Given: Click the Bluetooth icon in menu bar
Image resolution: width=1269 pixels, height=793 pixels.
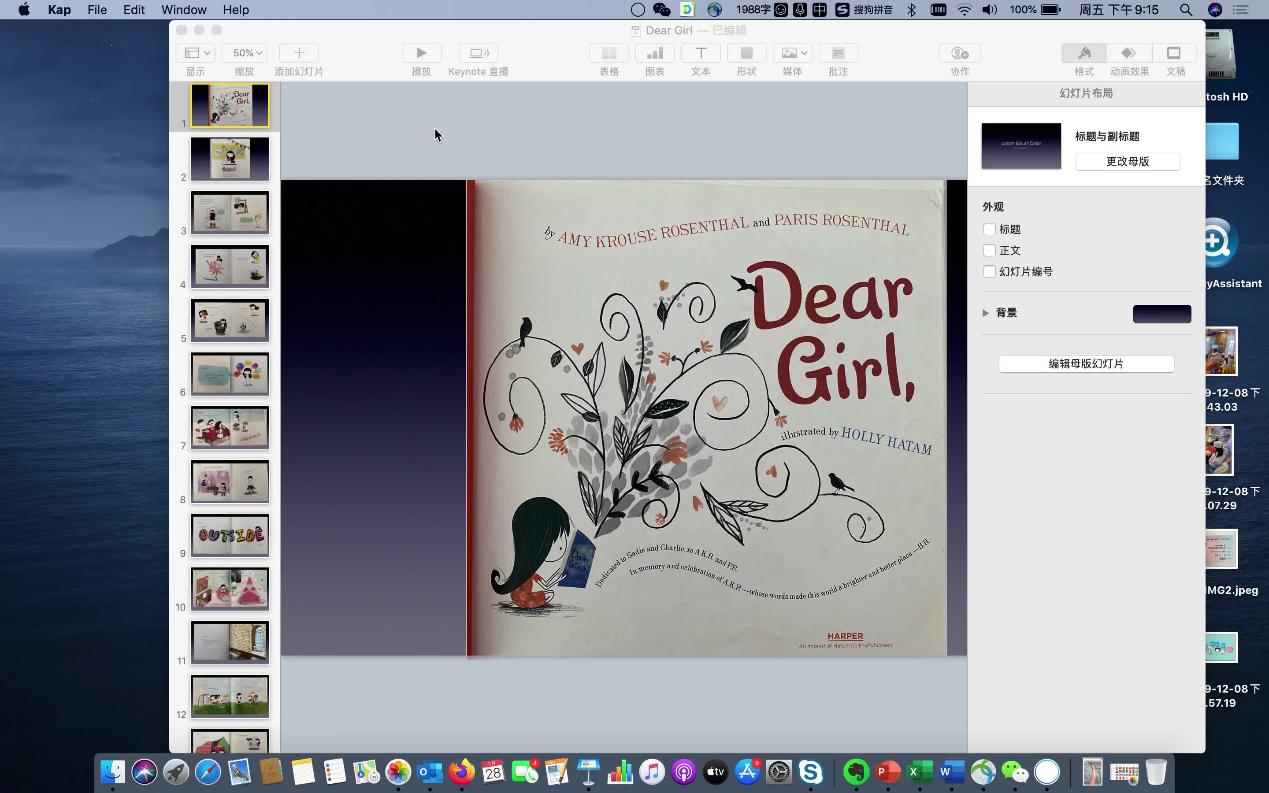Looking at the screenshot, I should pyautogui.click(x=911, y=9).
